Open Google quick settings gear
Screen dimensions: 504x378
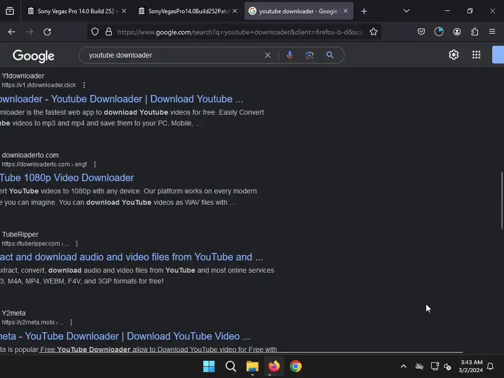click(x=454, y=55)
